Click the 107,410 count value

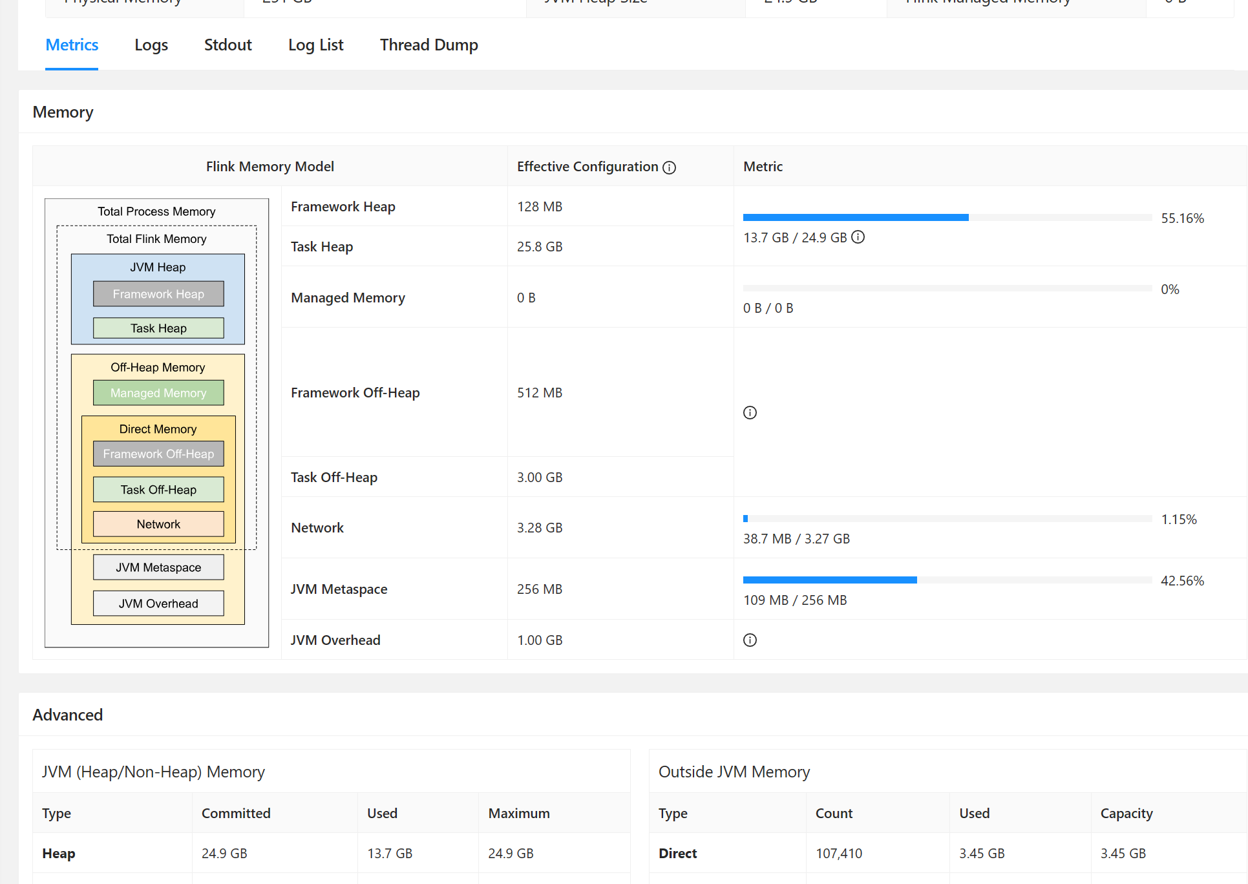coord(839,853)
